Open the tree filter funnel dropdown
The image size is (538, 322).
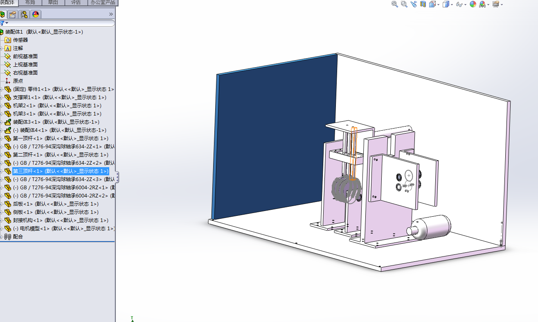(x=3, y=23)
